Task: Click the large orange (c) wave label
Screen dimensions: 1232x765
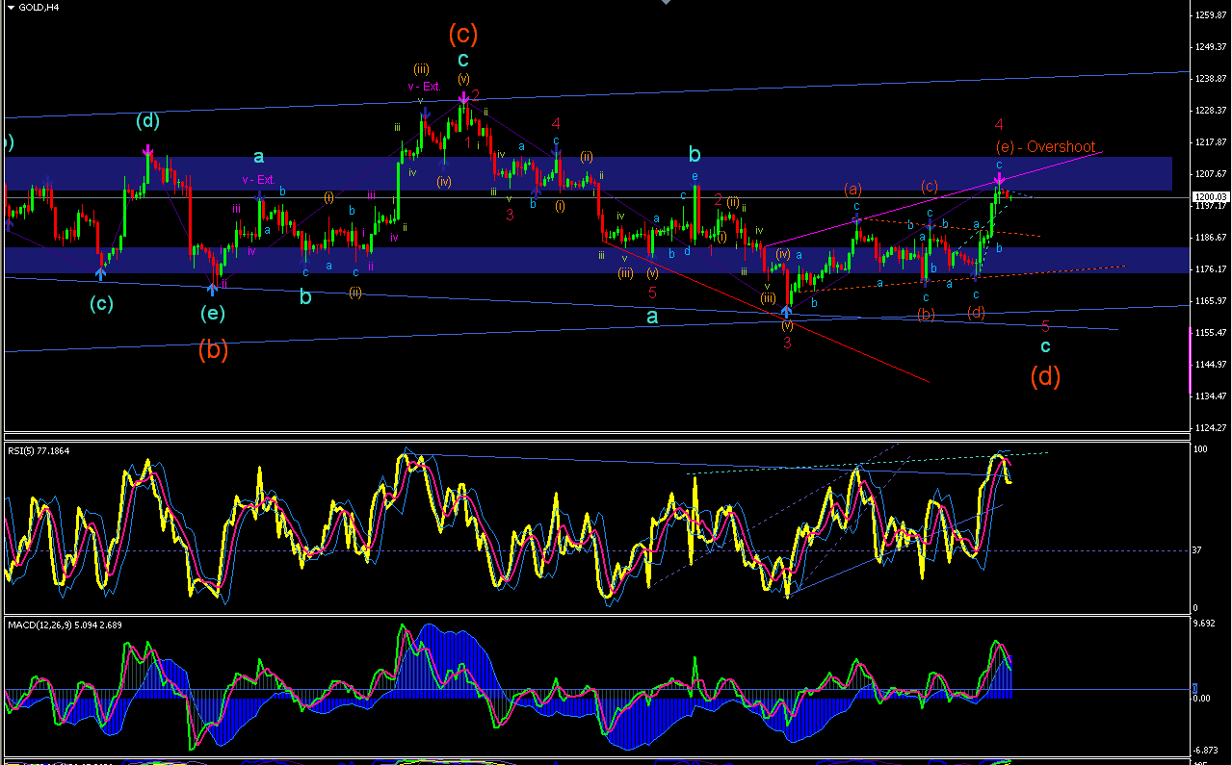Action: click(462, 35)
